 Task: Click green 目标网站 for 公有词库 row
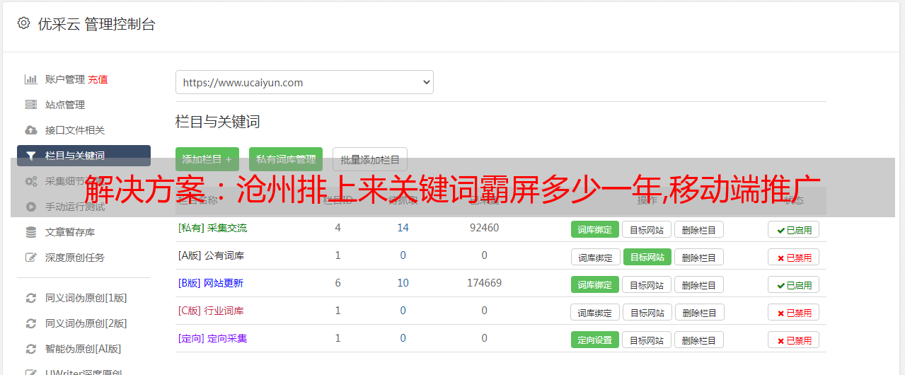[x=647, y=257]
